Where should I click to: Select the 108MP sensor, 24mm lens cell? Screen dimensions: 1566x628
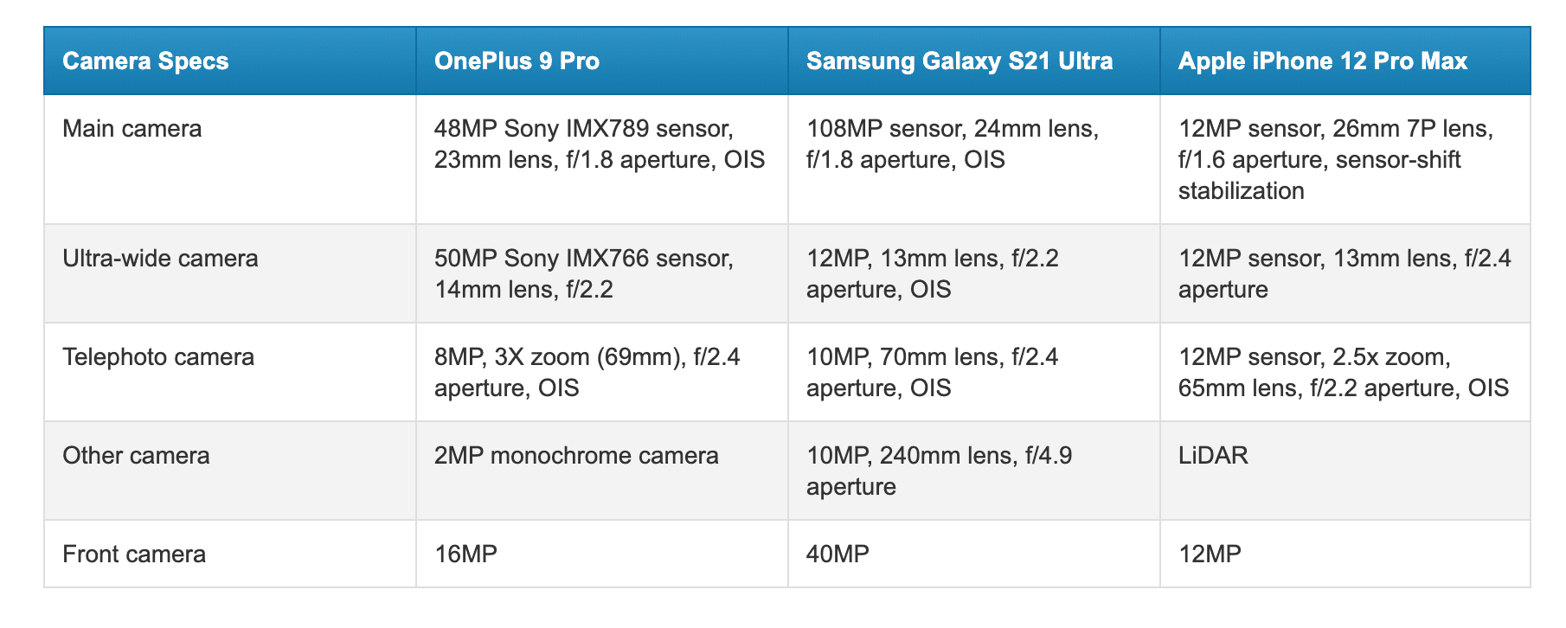974,159
